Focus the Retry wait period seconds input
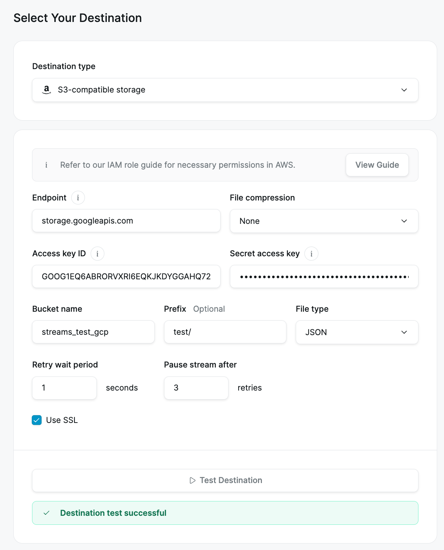This screenshot has height=550, width=444. click(64, 388)
